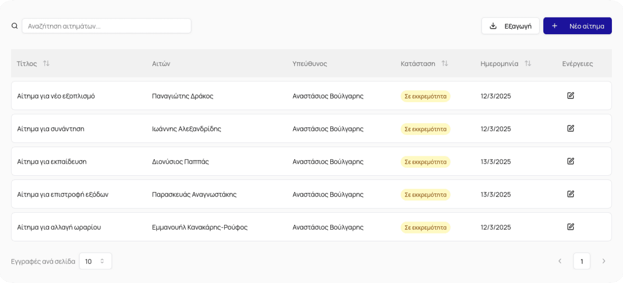Image resolution: width=623 pixels, height=283 pixels.
Task: Sort table by Τίτλος column arrows
Action: point(46,63)
